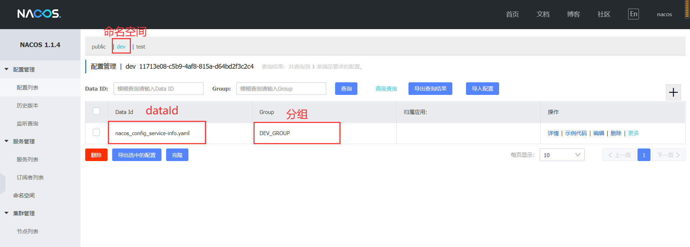Viewport: 690px width, 247px height.
Task: Tick the select-all checkbox in table header
Action: click(96, 111)
